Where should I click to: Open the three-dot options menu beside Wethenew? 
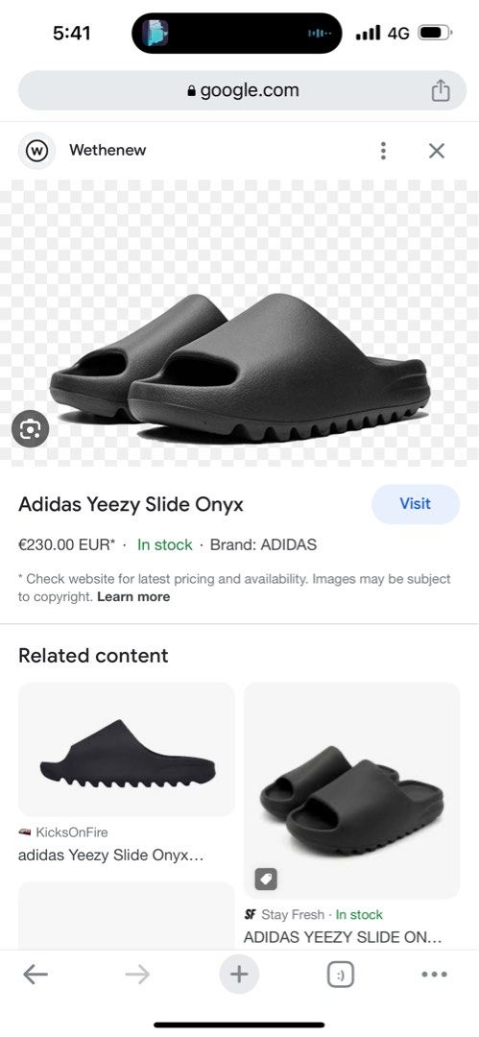[x=383, y=151]
